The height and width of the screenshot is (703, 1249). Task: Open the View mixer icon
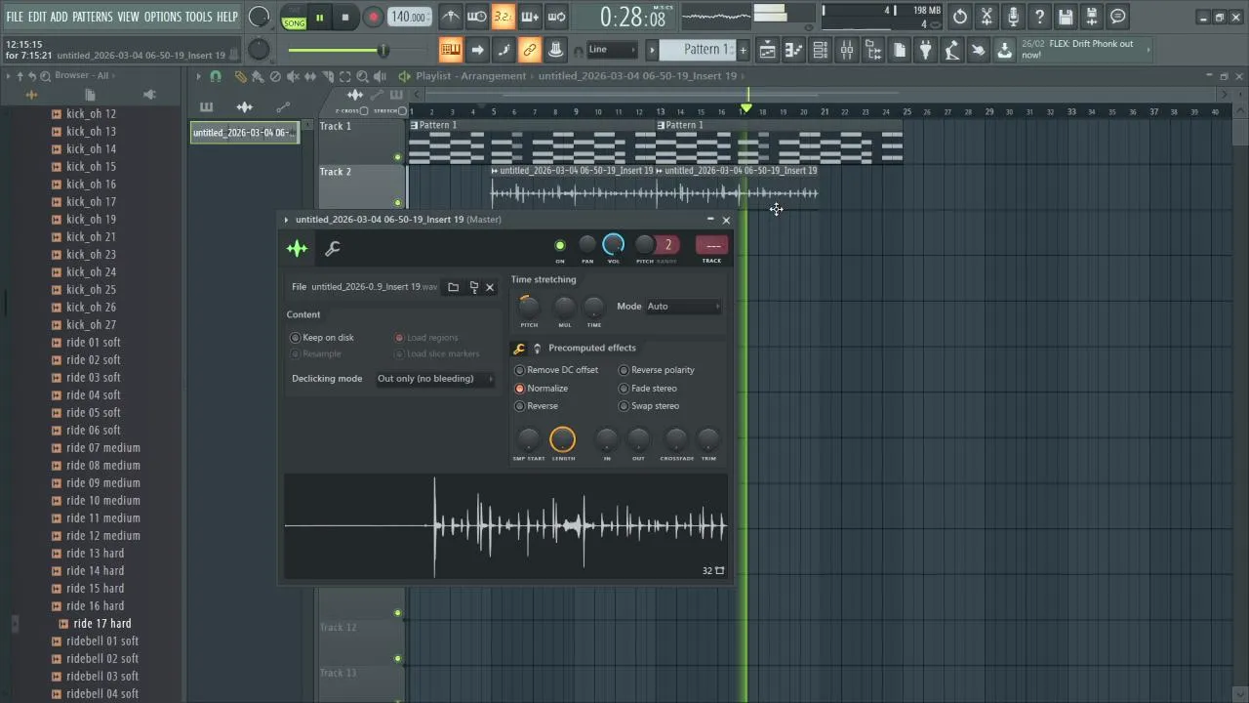coord(847,50)
